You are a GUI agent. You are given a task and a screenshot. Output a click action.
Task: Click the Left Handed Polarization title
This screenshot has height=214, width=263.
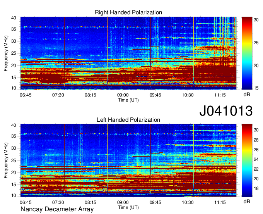(128, 120)
